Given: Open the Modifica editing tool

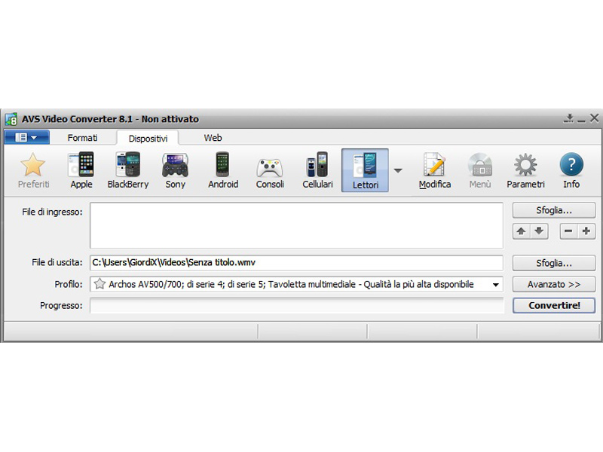Looking at the screenshot, I should point(435,169).
